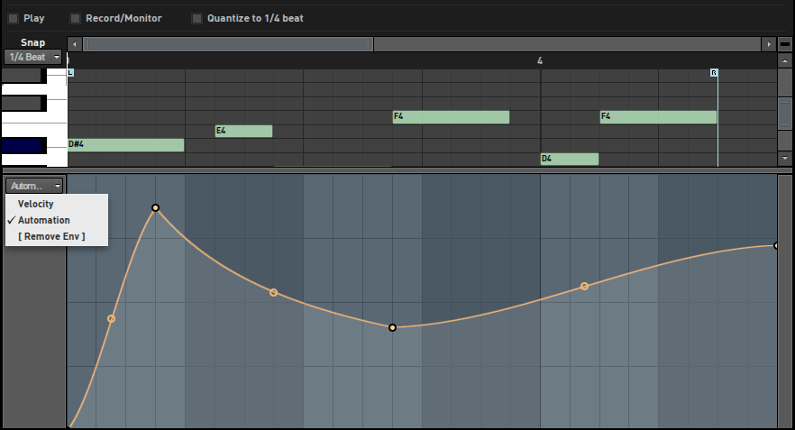Viewport: 795px width, 430px height.
Task: Open the 1/4 Beat snap dropdown
Action: tap(33, 57)
